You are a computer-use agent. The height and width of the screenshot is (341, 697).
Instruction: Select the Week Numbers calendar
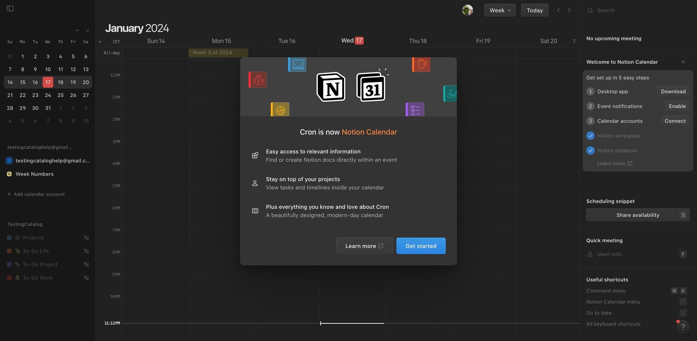(35, 174)
